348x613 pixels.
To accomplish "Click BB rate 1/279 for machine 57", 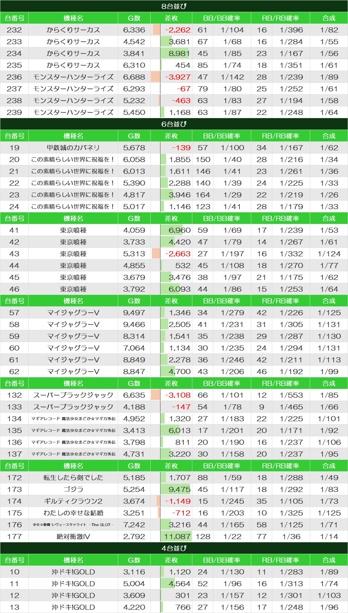I will (232, 313).
